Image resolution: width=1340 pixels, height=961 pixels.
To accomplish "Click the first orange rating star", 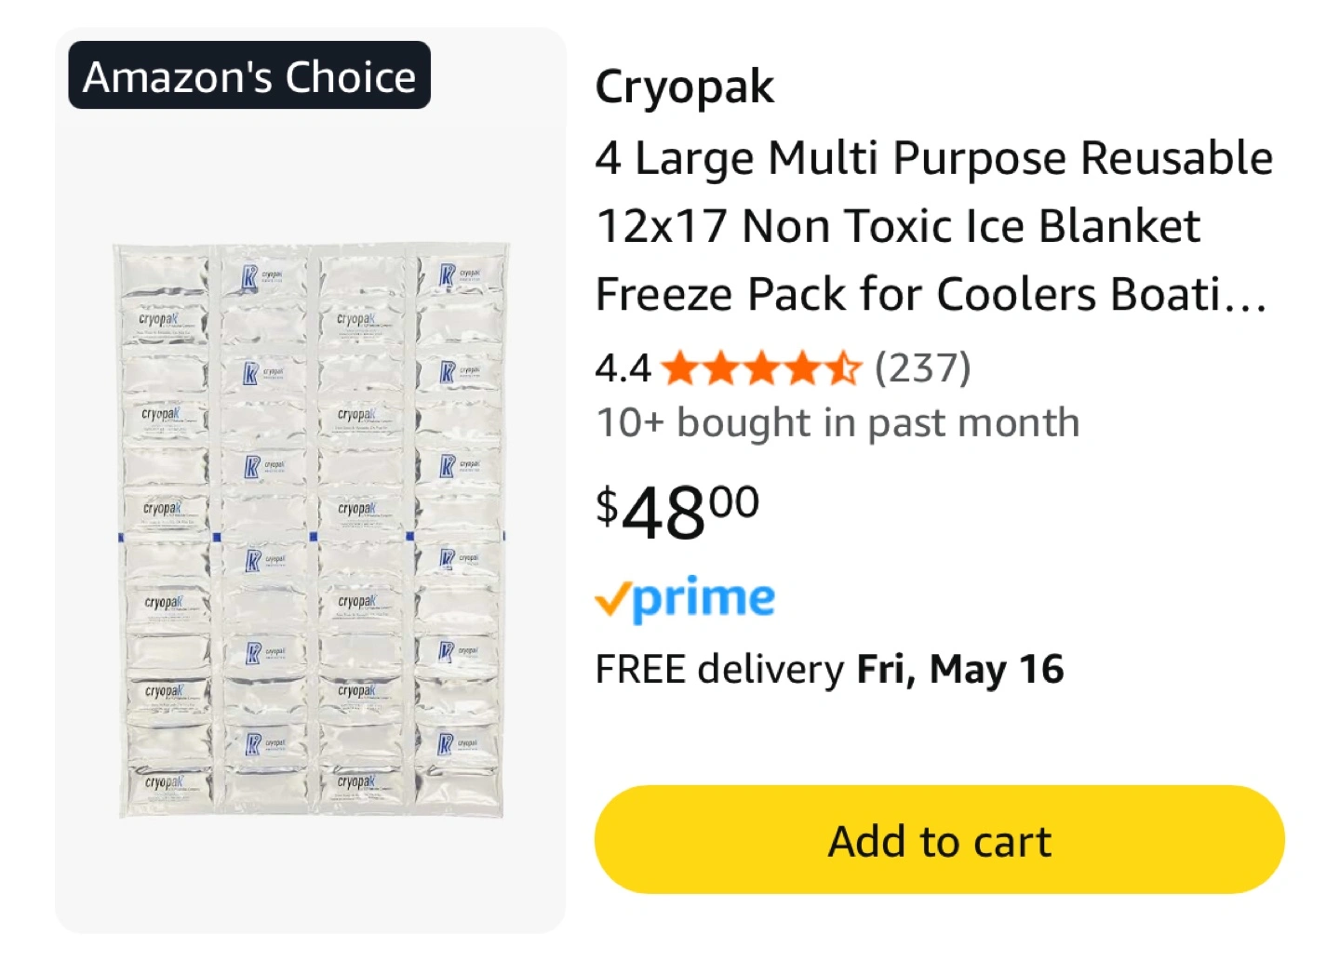I will (680, 368).
